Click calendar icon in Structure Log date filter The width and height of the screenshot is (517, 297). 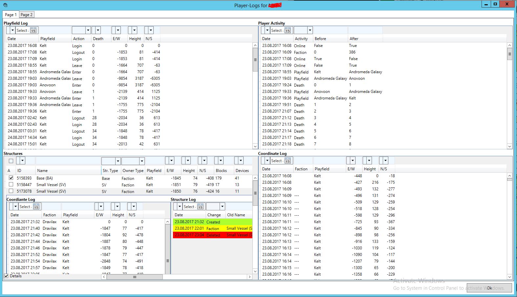[x=200, y=207]
